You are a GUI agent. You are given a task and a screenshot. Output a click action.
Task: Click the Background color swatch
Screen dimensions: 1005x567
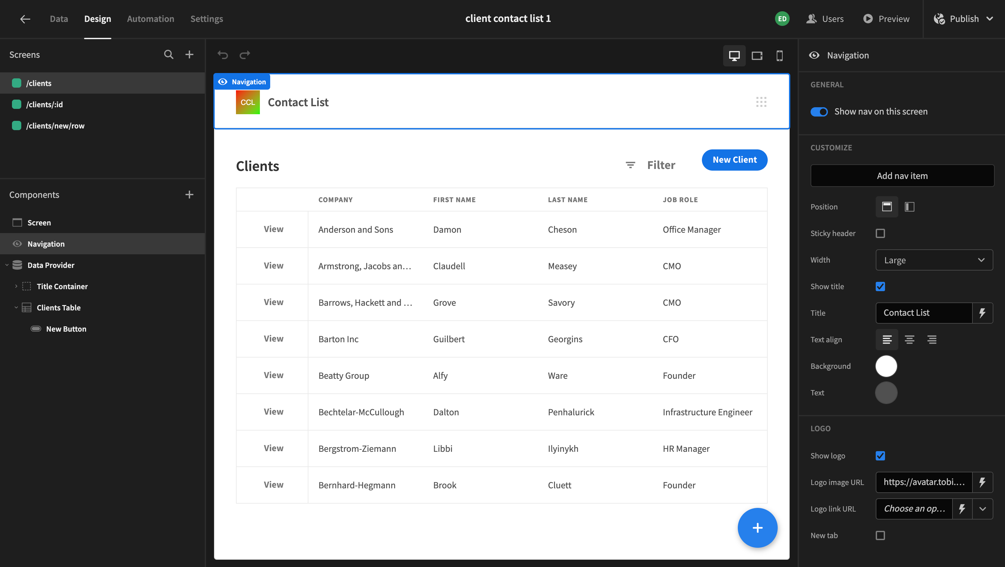(886, 366)
